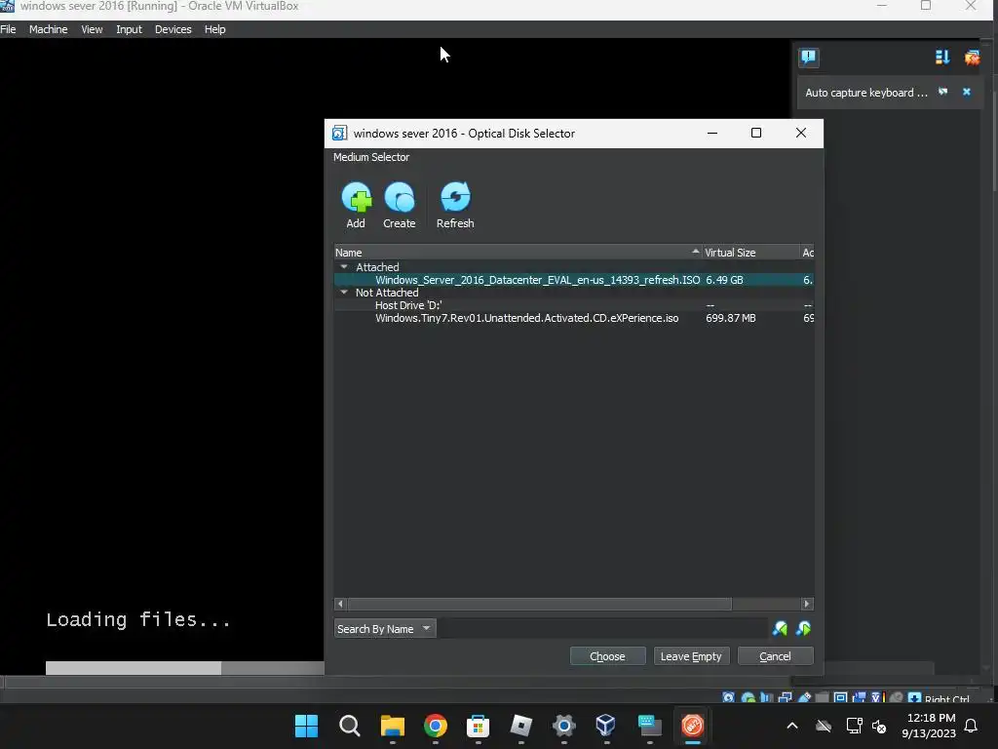
Task: Click the network connection tray icon
Action: tap(854, 726)
